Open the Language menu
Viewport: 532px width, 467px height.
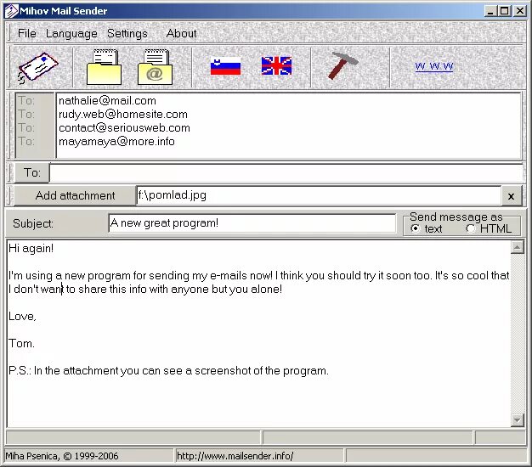[x=71, y=33]
